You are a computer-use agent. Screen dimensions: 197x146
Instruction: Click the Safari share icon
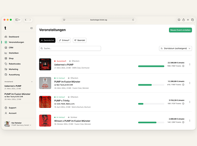point(184,20)
